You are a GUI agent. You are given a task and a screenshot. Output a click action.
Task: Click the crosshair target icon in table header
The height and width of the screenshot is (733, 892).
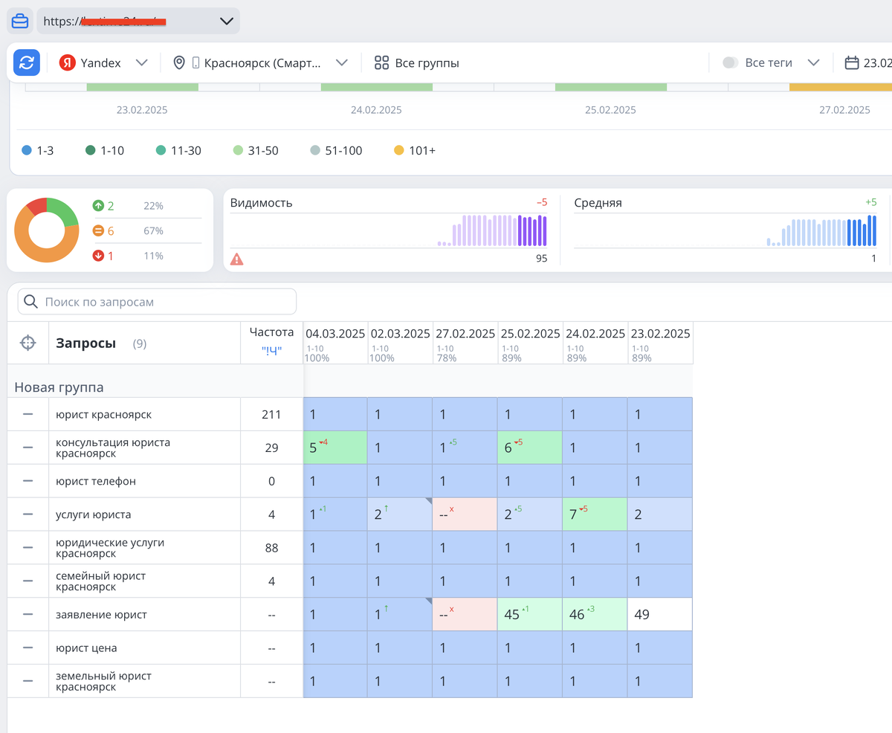pyautogui.click(x=28, y=343)
